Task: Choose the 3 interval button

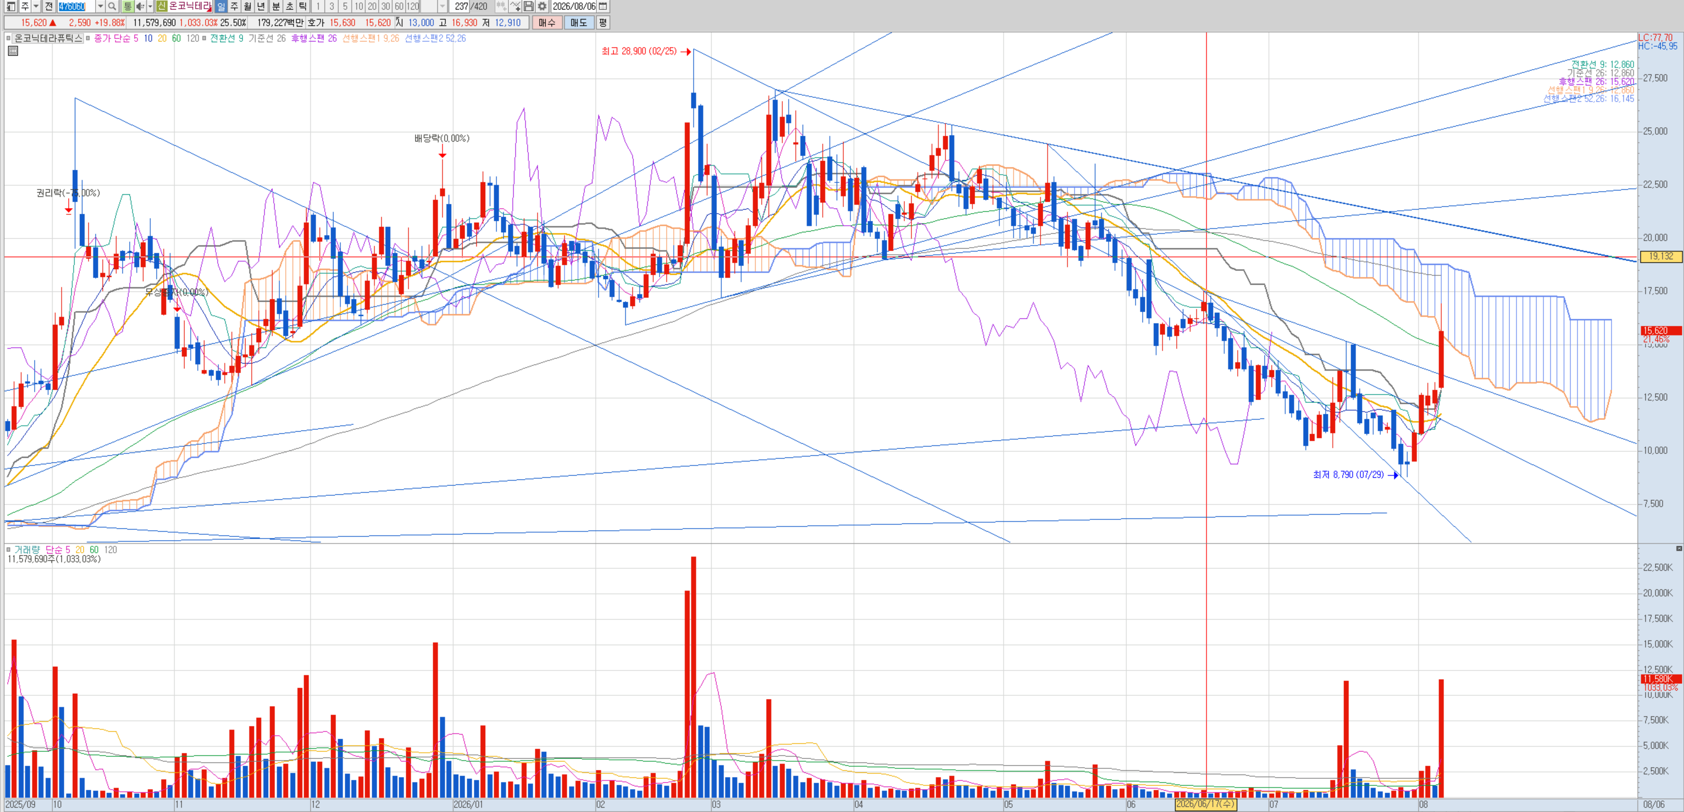Action: click(332, 7)
